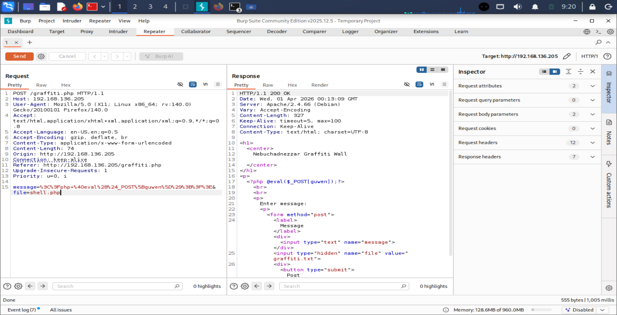Switch to the Intruder tool tab
This screenshot has width=617, height=315.
(118, 32)
